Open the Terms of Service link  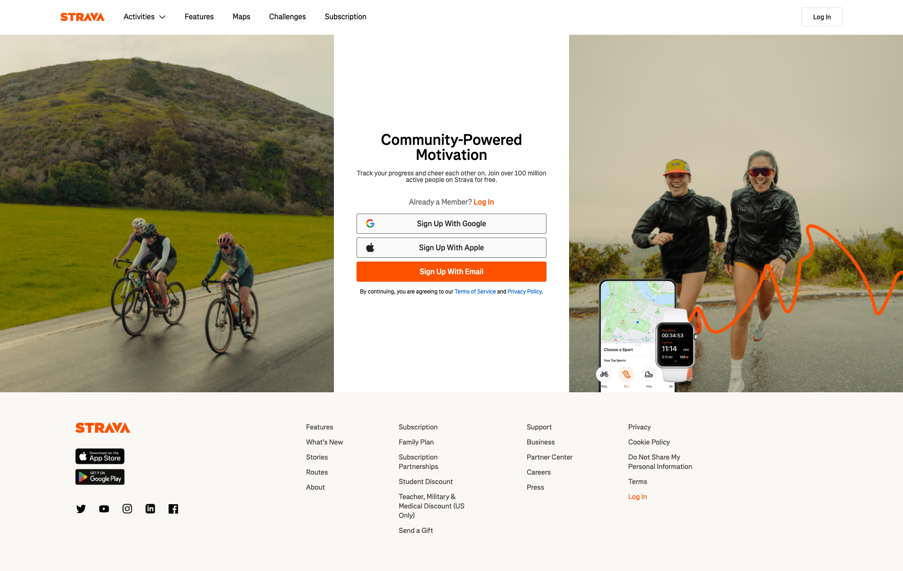475,292
